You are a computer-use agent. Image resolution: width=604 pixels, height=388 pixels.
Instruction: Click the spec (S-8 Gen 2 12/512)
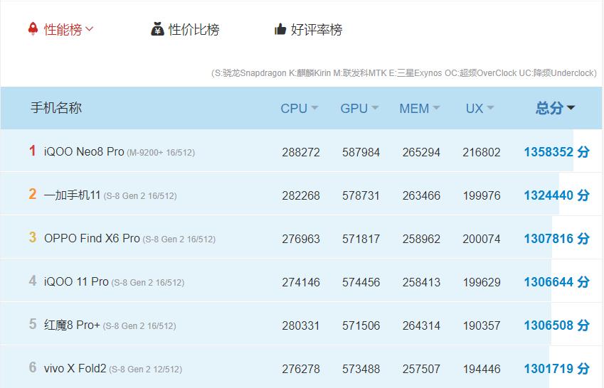(145, 370)
